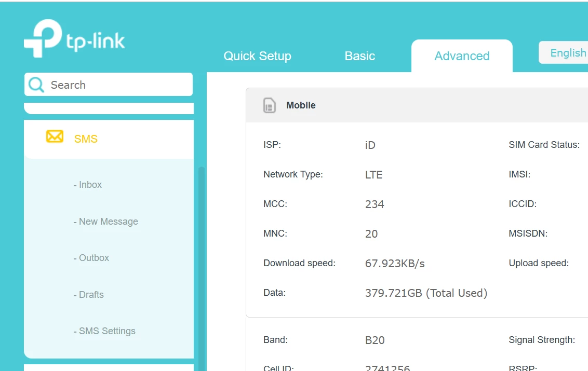Click the Signal Strength label
Image resolution: width=588 pixels, height=371 pixels.
pyautogui.click(x=541, y=340)
